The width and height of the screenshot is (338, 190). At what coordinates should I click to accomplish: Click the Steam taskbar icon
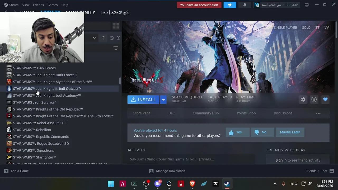point(227,184)
